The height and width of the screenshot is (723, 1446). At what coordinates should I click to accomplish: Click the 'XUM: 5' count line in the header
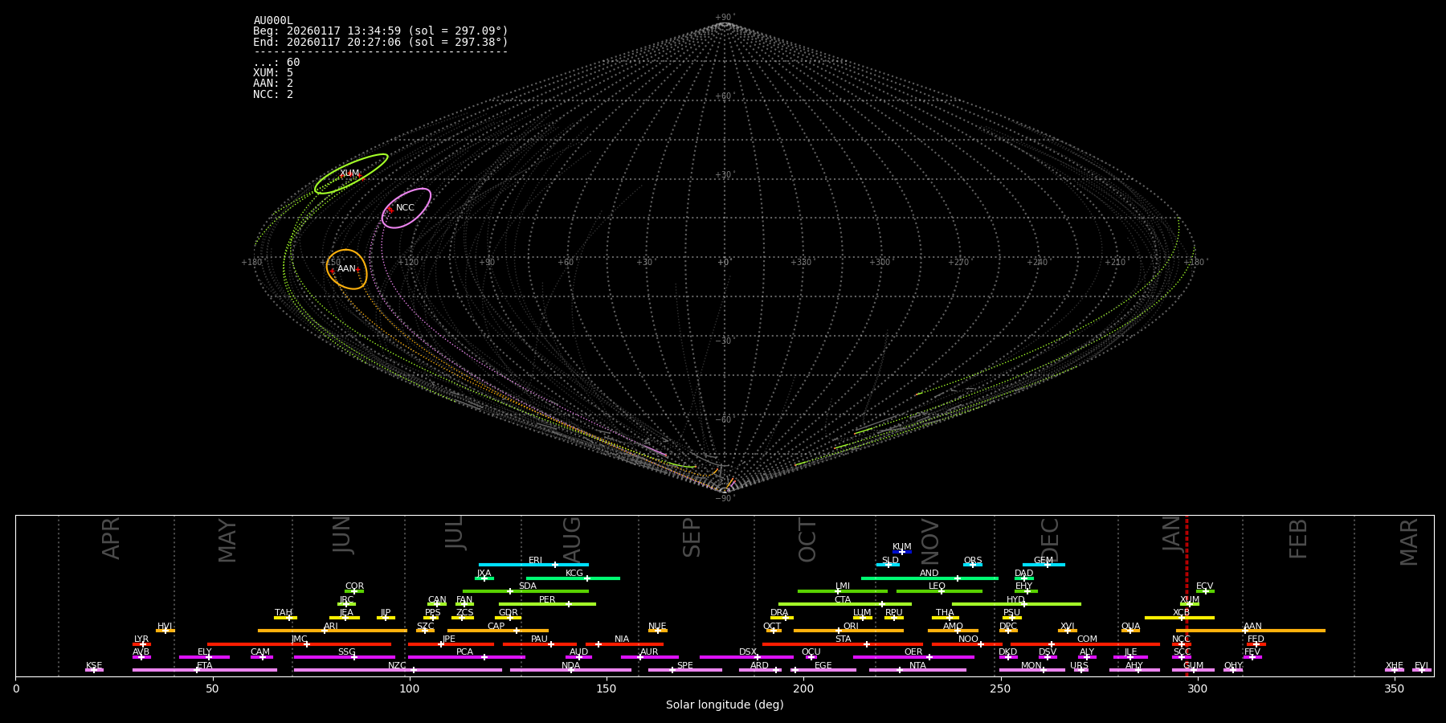[273, 73]
